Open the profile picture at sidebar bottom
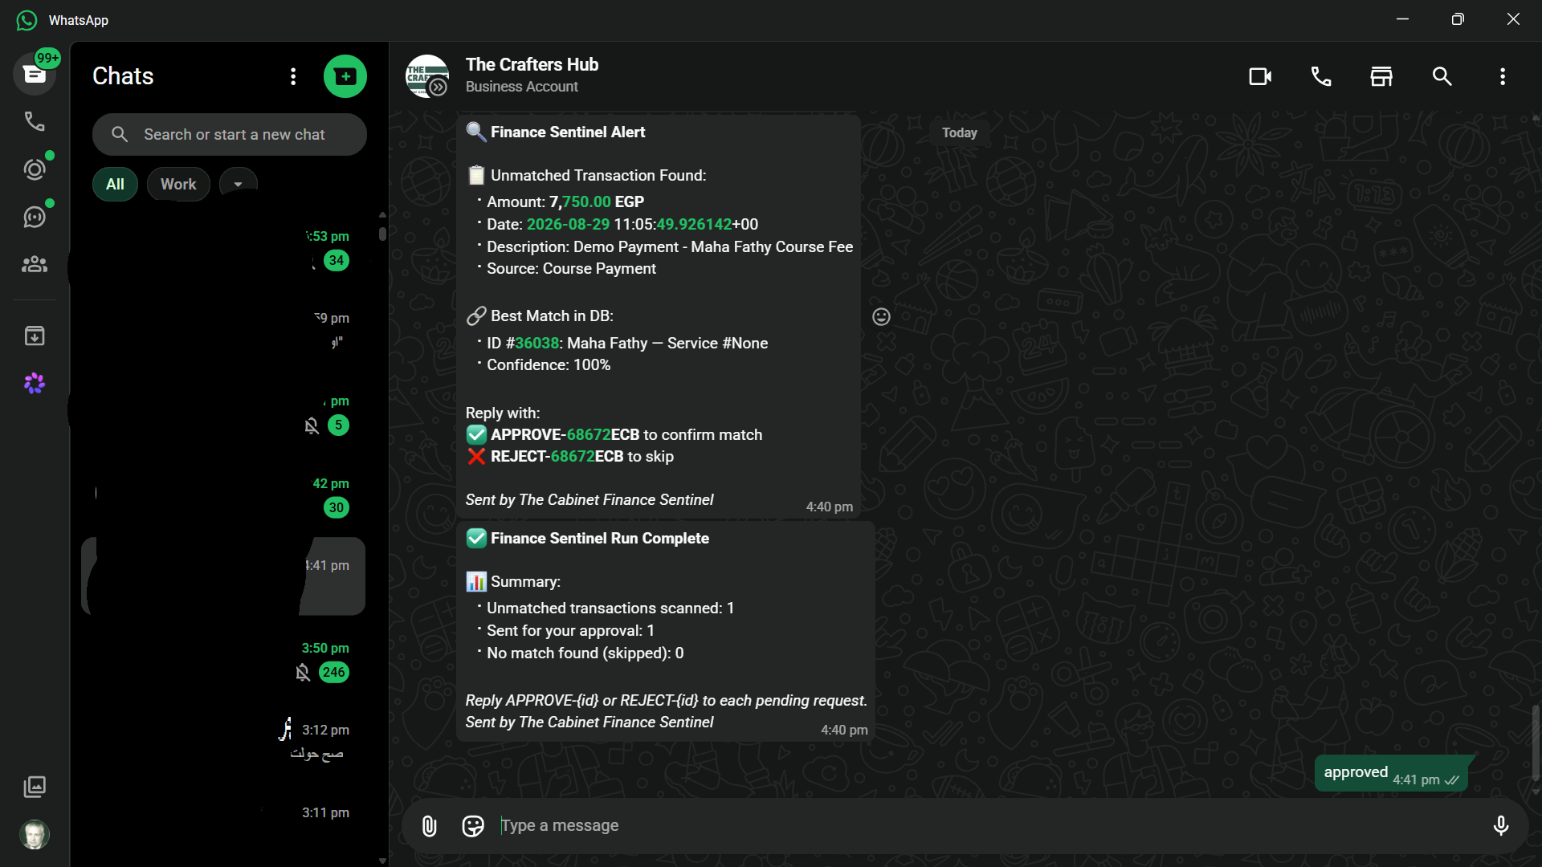The height and width of the screenshot is (867, 1542). tap(35, 835)
